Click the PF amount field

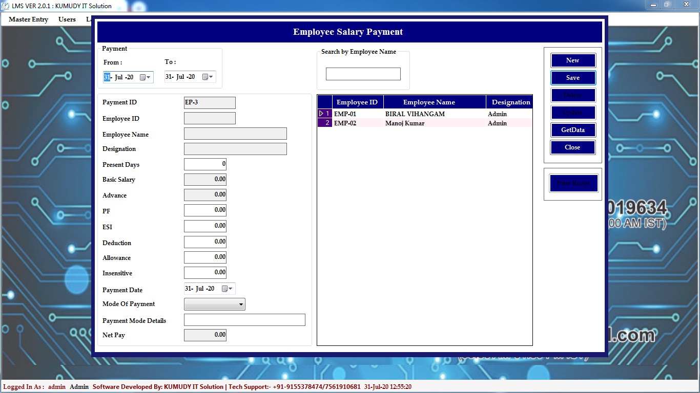(205, 210)
